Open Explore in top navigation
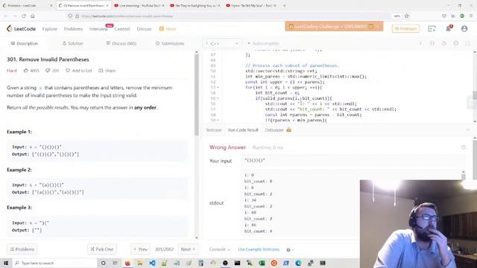 (x=50, y=29)
